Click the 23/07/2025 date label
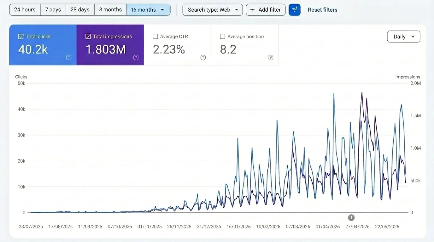 click(31, 227)
